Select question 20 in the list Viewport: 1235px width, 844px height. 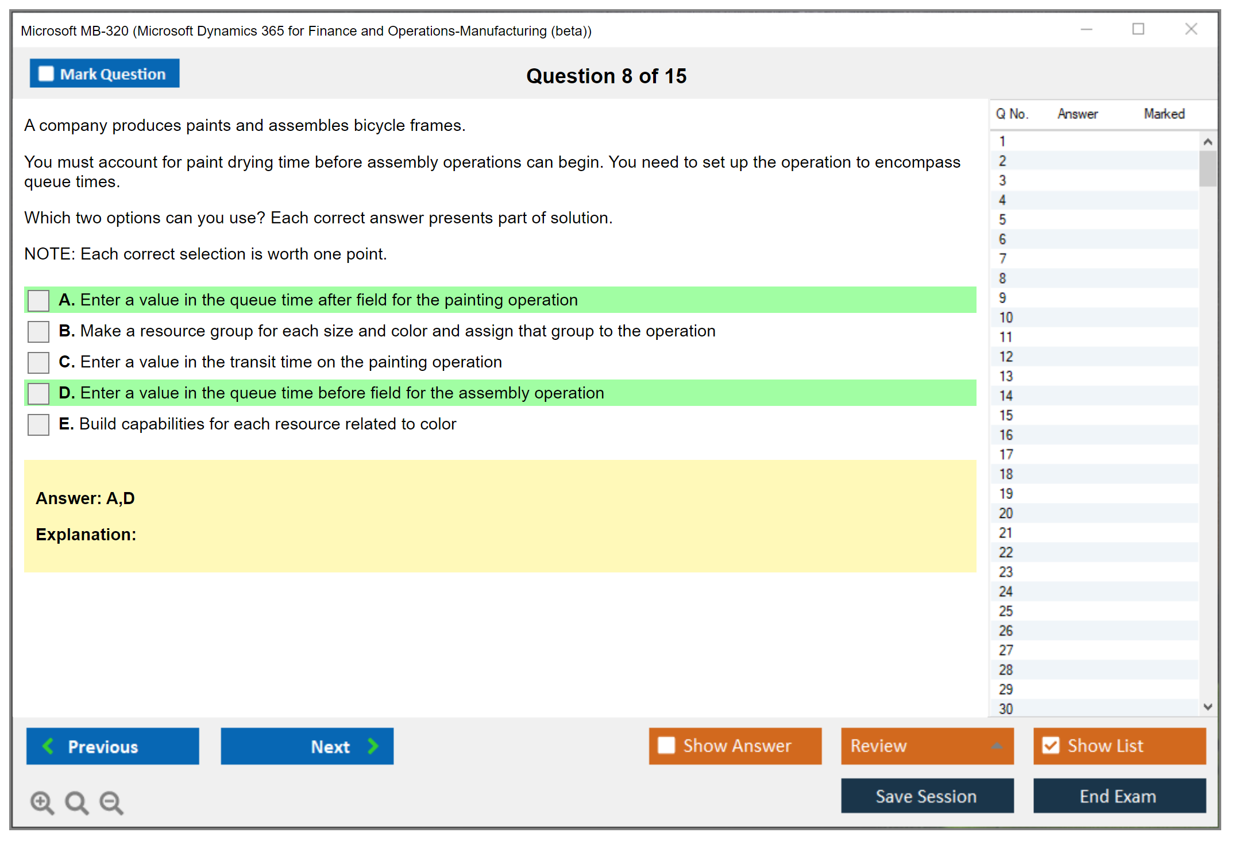1006,513
